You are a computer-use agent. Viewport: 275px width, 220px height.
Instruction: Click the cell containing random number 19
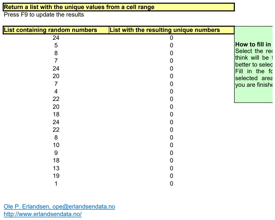coord(56,176)
